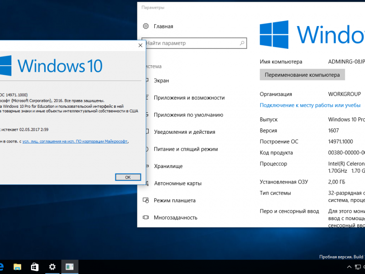
Task: Select Приложения и возможности in the sidebar
Action: 189,98
